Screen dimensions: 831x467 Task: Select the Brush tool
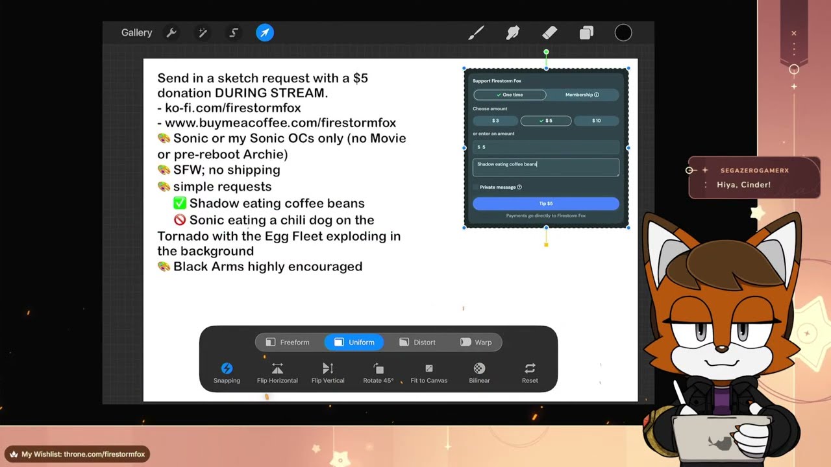click(x=476, y=32)
